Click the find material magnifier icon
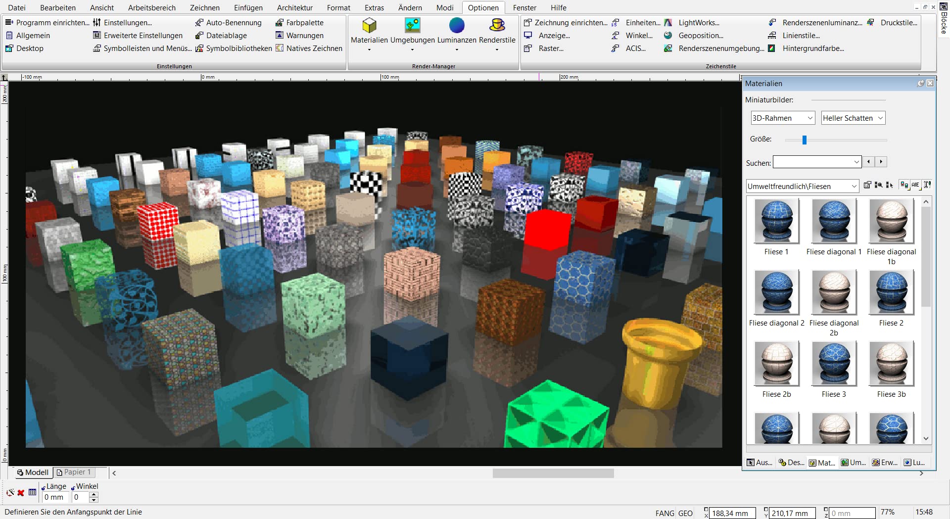Viewport: 950px width, 519px height. click(x=878, y=185)
